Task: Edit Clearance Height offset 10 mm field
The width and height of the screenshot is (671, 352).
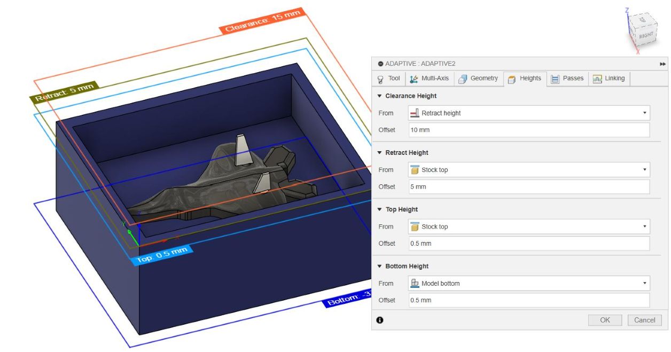Action: [x=529, y=130]
